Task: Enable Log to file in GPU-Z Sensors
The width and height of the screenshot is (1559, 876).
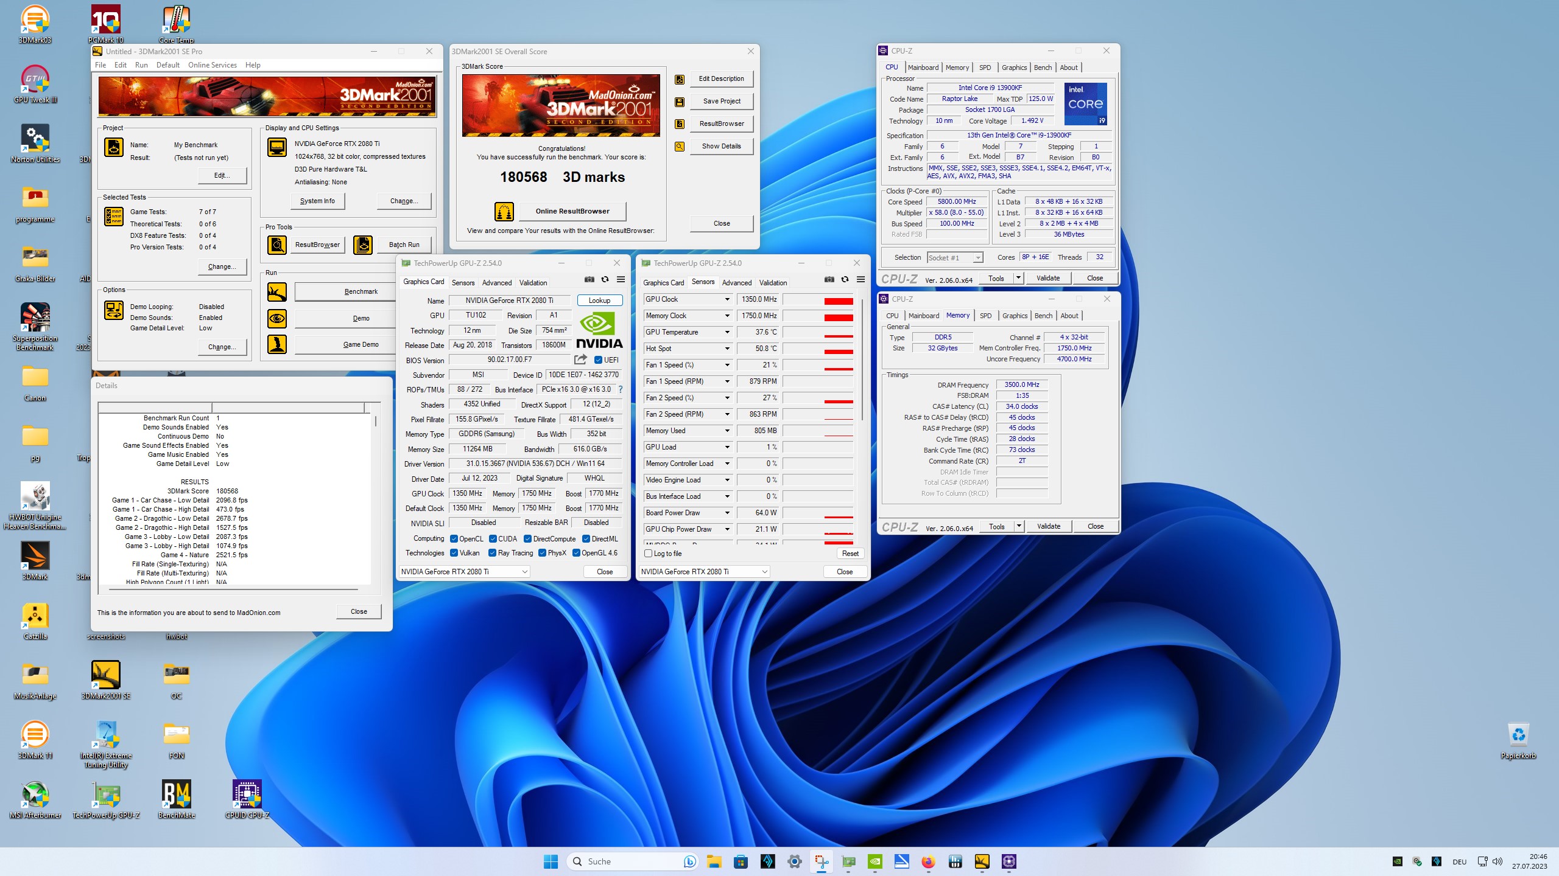Action: (649, 554)
